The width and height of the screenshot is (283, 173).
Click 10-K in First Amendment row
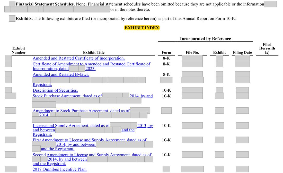click(x=166, y=140)
